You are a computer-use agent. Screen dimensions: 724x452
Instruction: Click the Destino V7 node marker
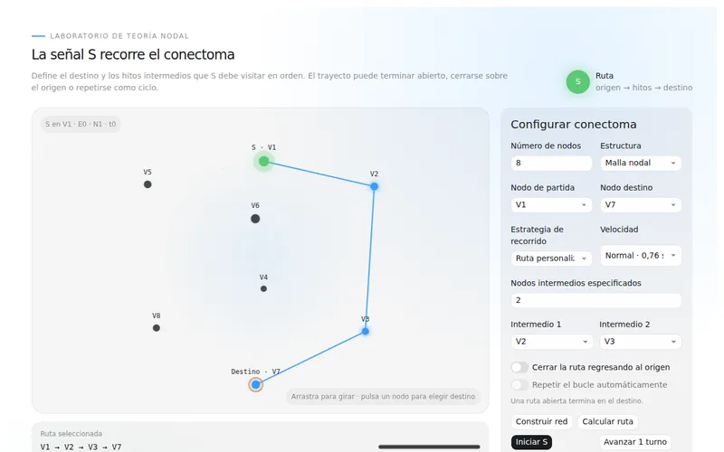(x=255, y=385)
